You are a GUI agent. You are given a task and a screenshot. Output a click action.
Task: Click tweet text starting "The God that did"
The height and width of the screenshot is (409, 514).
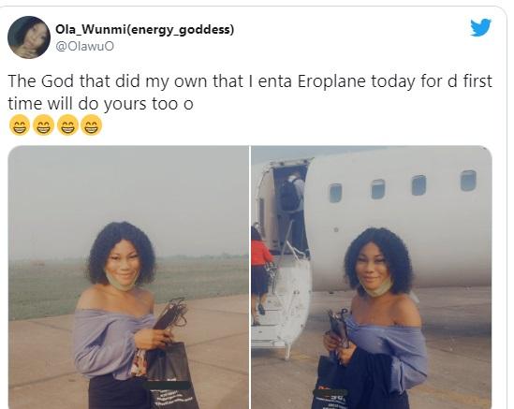(x=250, y=93)
